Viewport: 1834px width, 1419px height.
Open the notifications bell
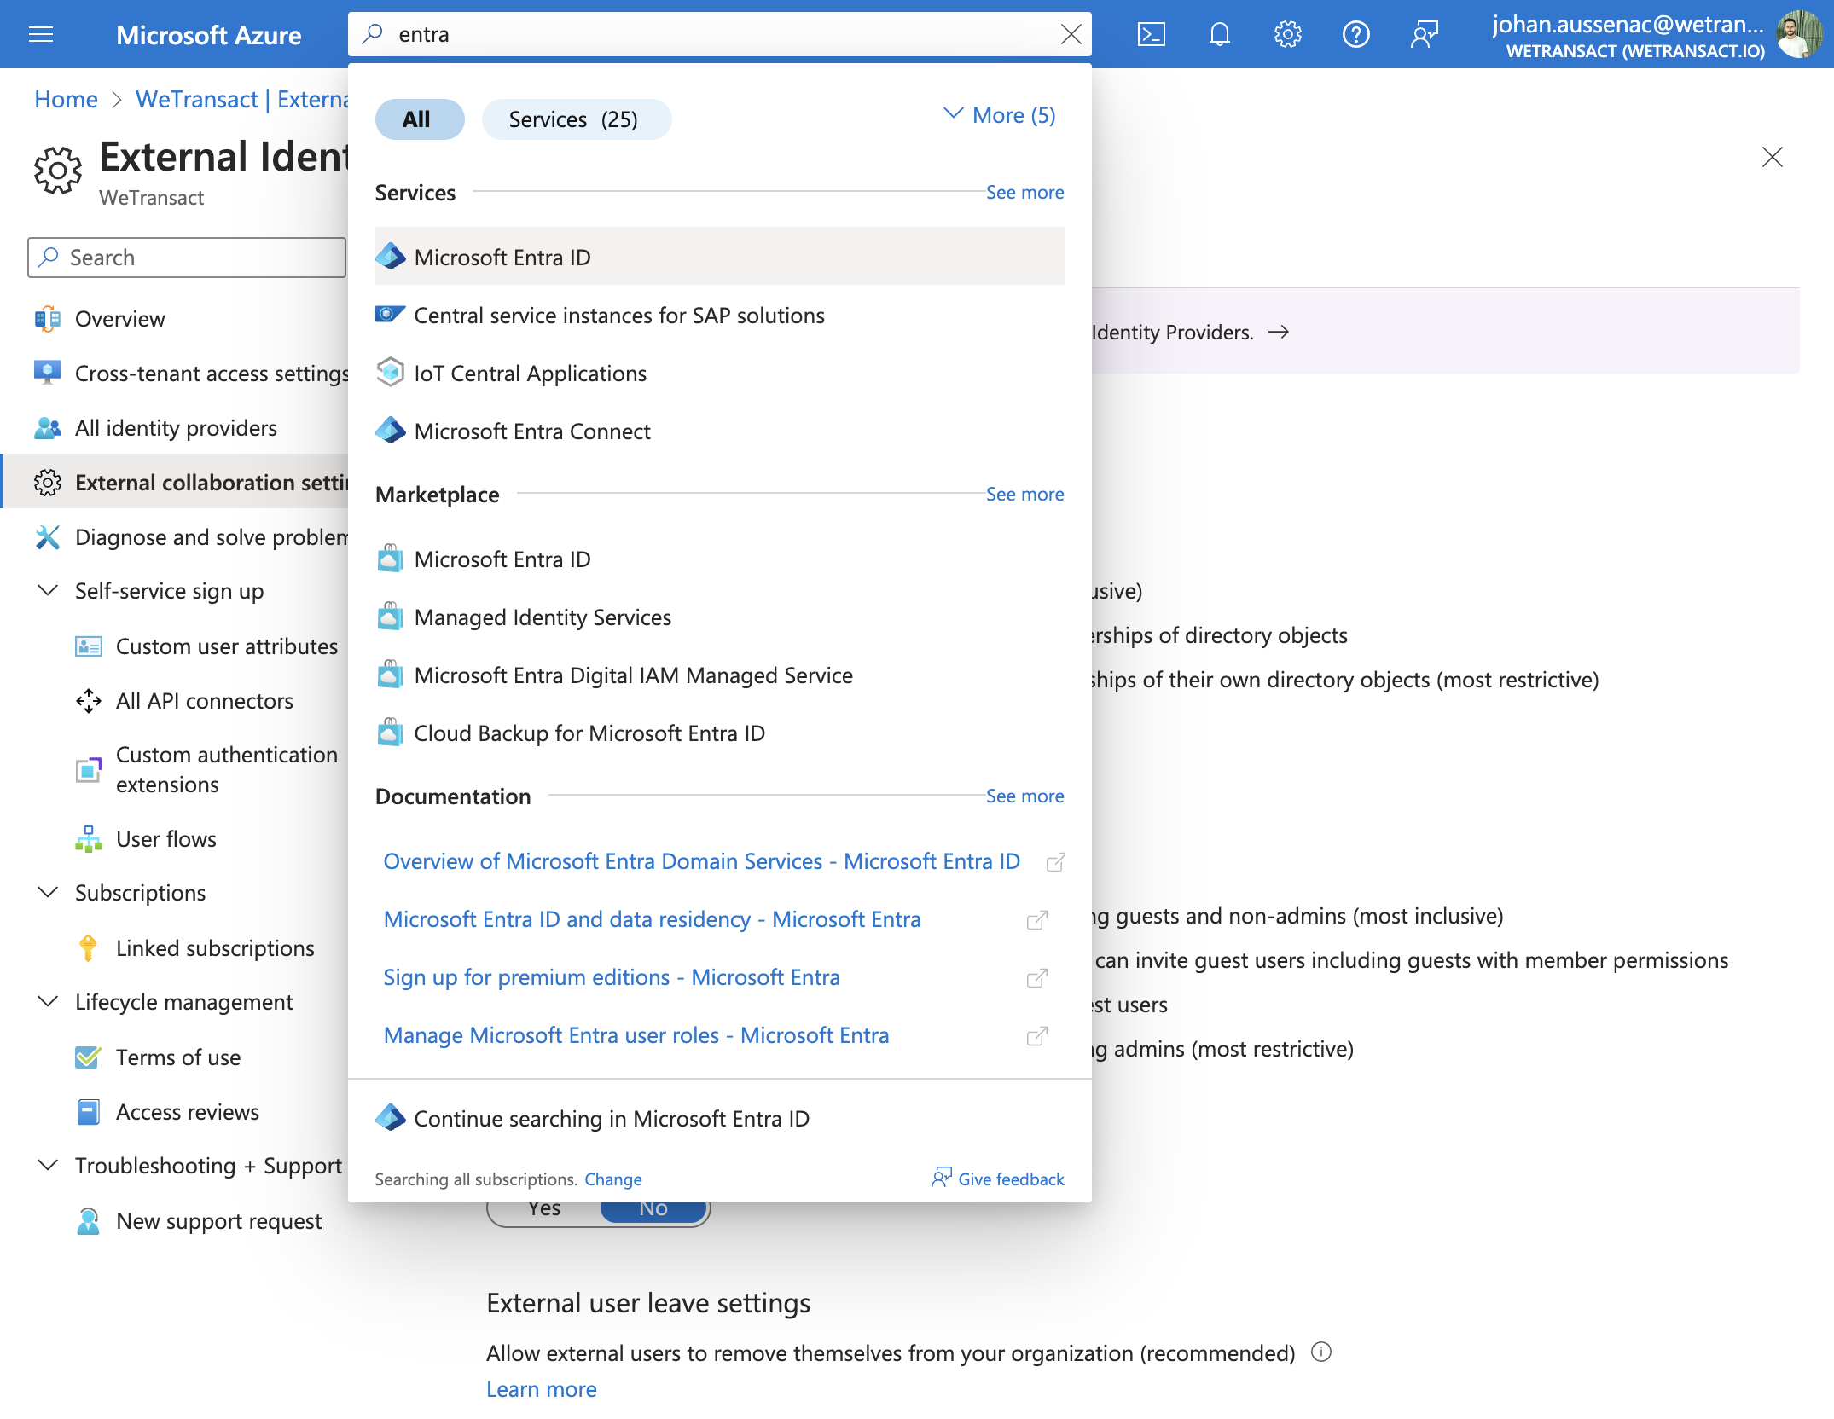click(x=1220, y=34)
